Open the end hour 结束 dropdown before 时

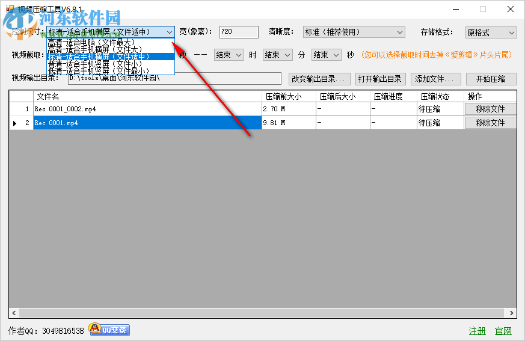[x=229, y=55]
